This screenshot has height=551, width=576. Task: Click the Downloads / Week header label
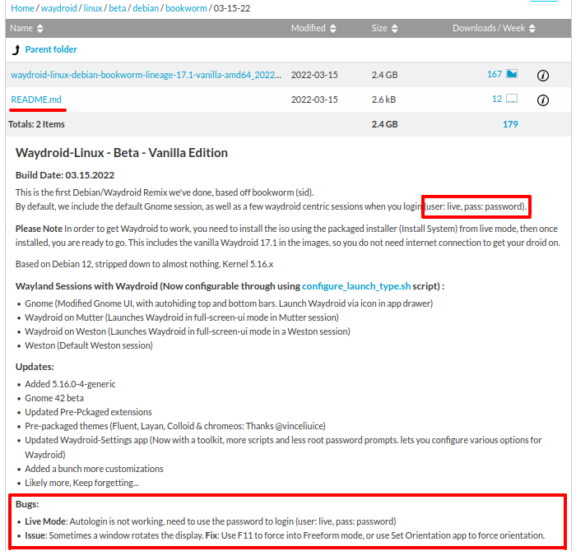pos(489,28)
